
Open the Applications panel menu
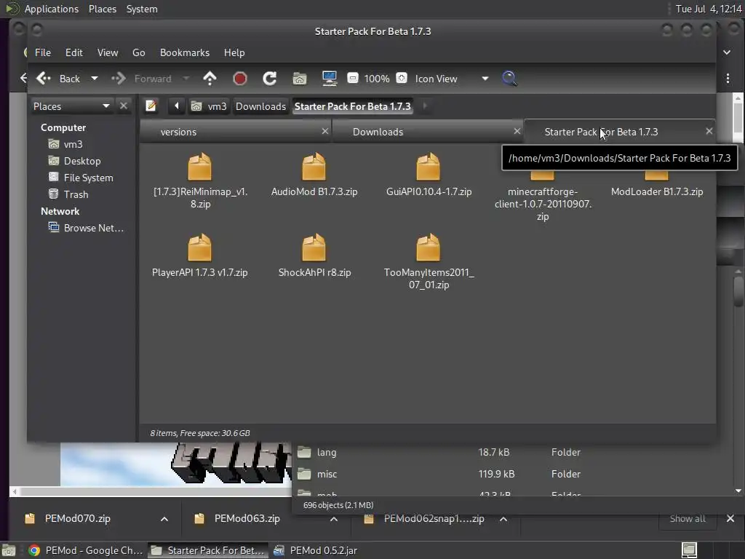click(x=52, y=9)
